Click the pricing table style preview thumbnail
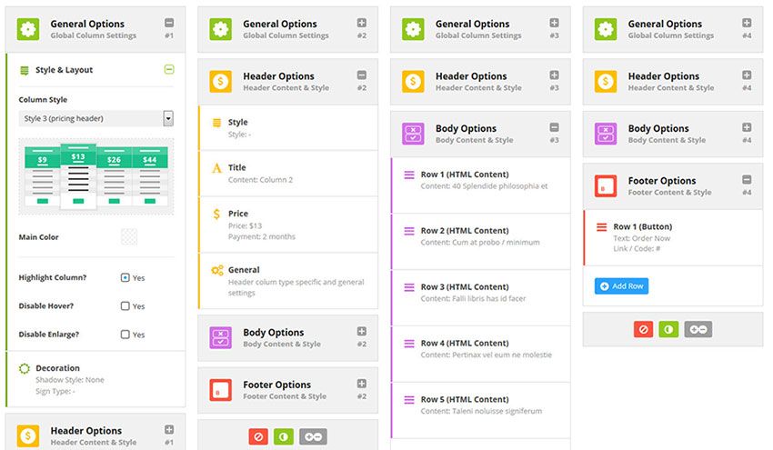773x450 pixels. 95,176
